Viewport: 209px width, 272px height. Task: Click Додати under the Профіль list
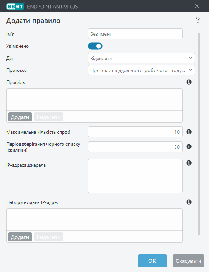(x=20, y=117)
